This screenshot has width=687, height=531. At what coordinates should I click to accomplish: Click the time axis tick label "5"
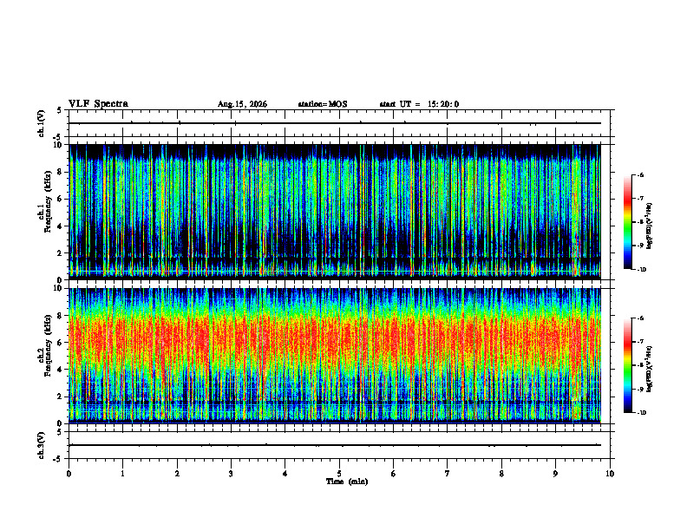[x=339, y=474]
